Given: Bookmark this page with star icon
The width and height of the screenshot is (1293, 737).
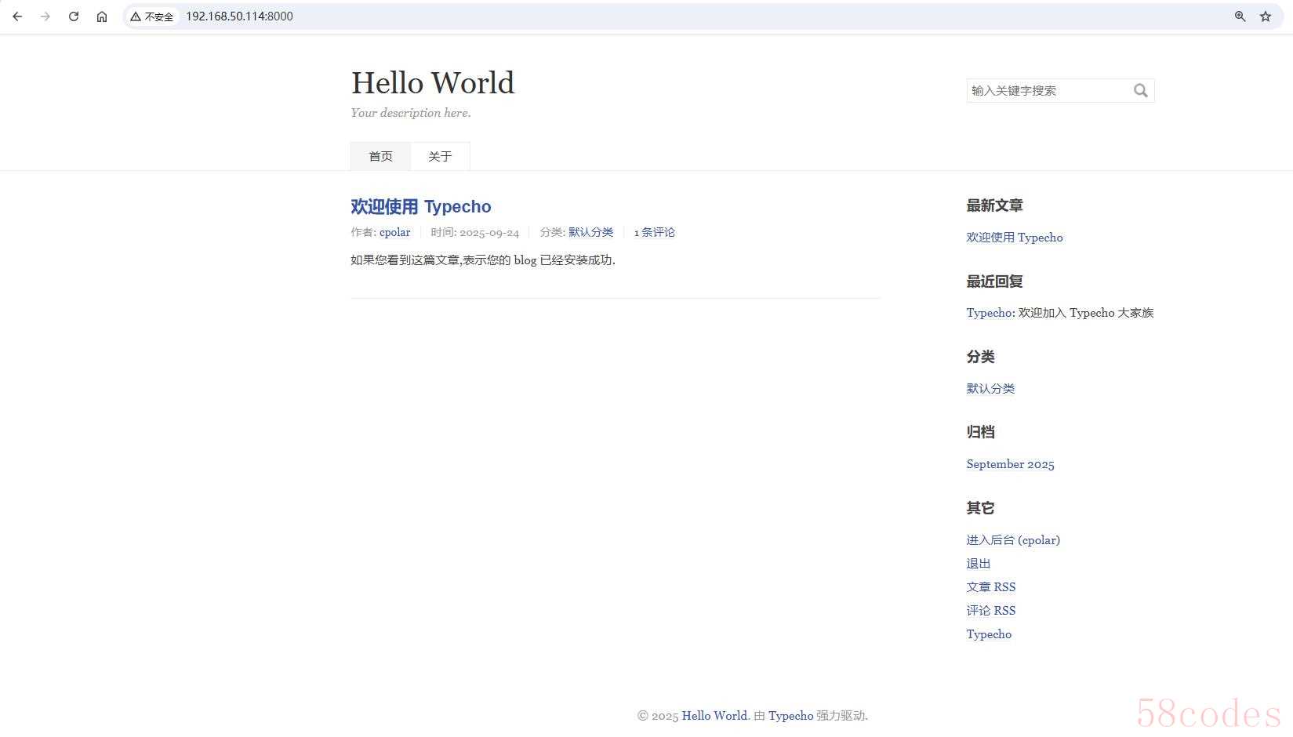Looking at the screenshot, I should (x=1265, y=16).
